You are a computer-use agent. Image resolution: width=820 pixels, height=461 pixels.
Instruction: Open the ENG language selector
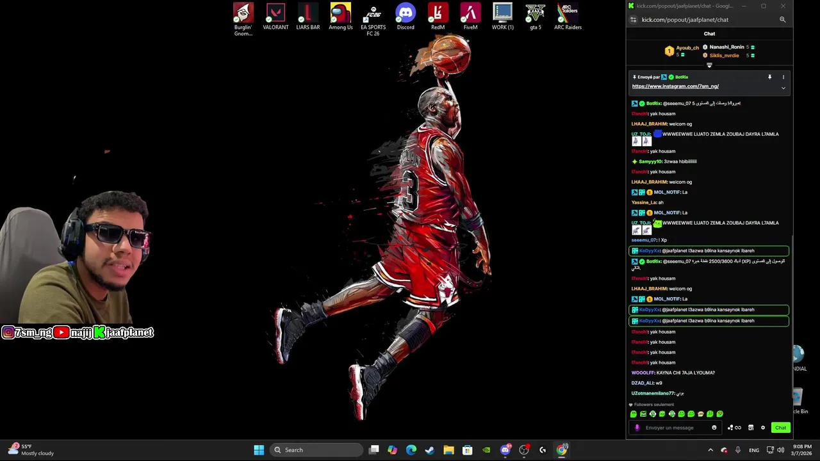[754, 450]
